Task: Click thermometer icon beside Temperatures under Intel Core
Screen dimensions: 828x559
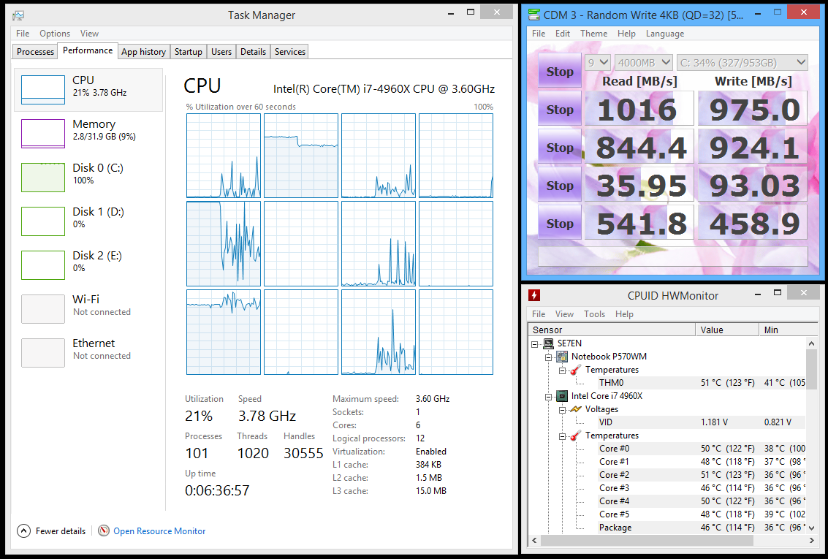Action: point(576,436)
